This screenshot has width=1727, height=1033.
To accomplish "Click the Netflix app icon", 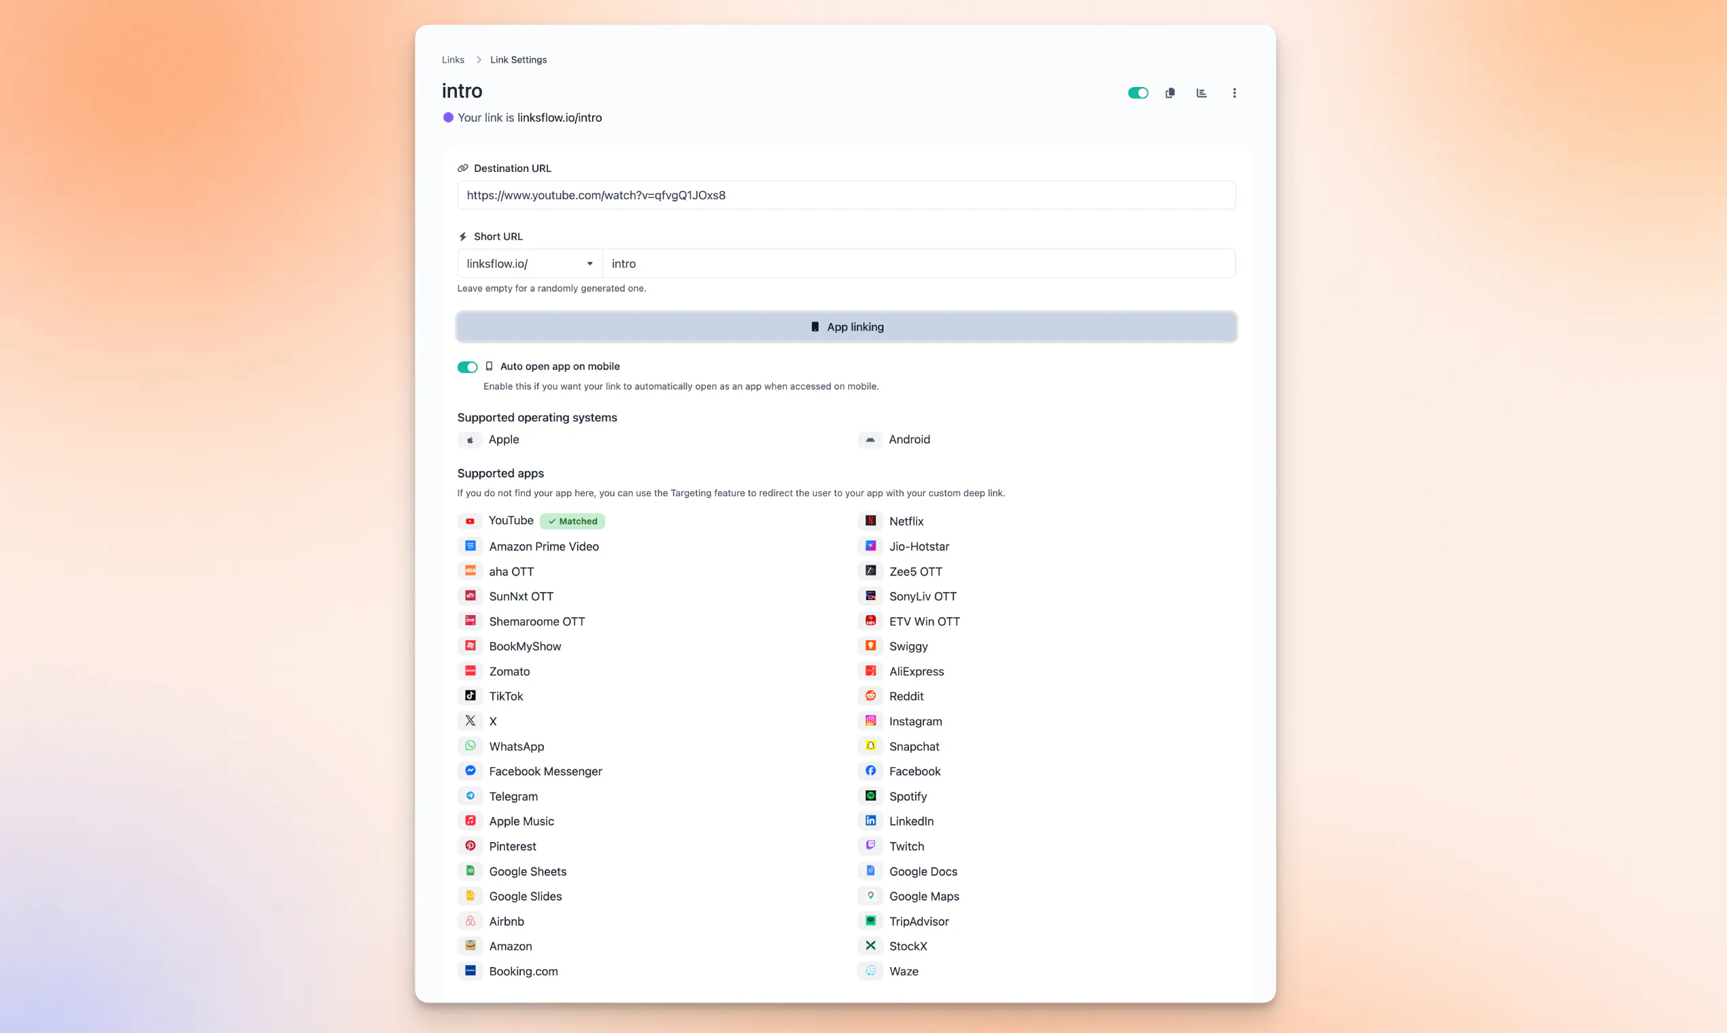I will [870, 521].
